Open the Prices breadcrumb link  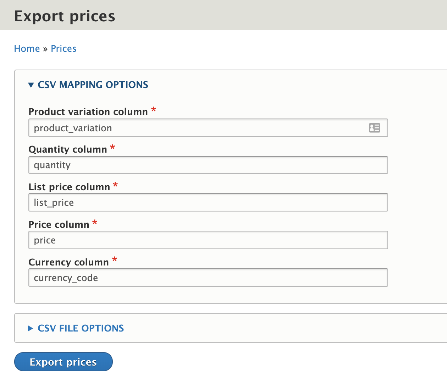tap(64, 49)
